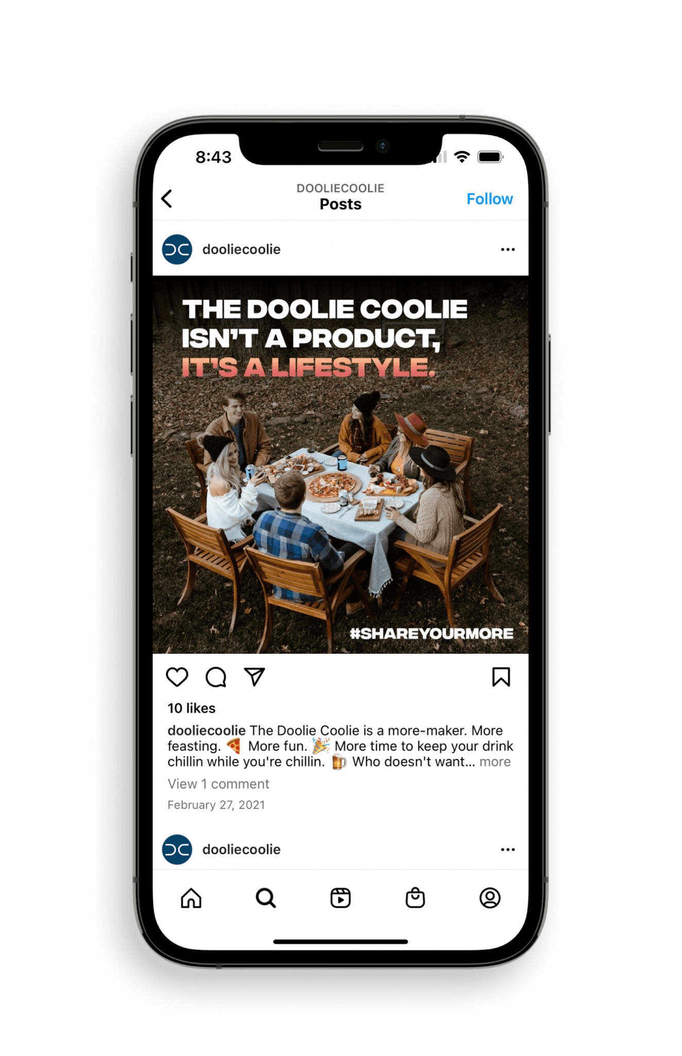The height and width of the screenshot is (1056, 682).
Task: Open Shop bag icon in bottom bar
Action: coord(415,898)
